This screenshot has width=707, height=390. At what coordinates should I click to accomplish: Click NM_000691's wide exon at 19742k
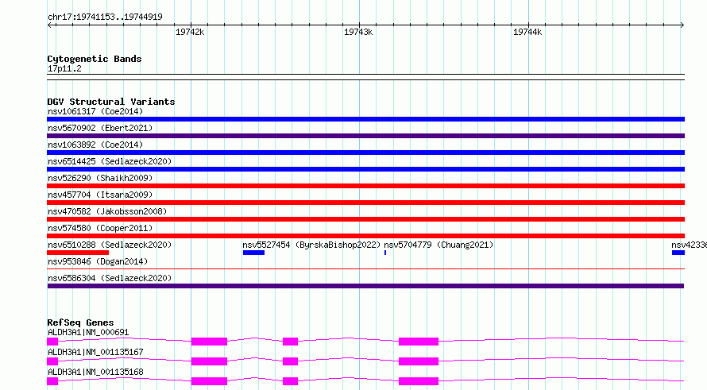(x=209, y=342)
